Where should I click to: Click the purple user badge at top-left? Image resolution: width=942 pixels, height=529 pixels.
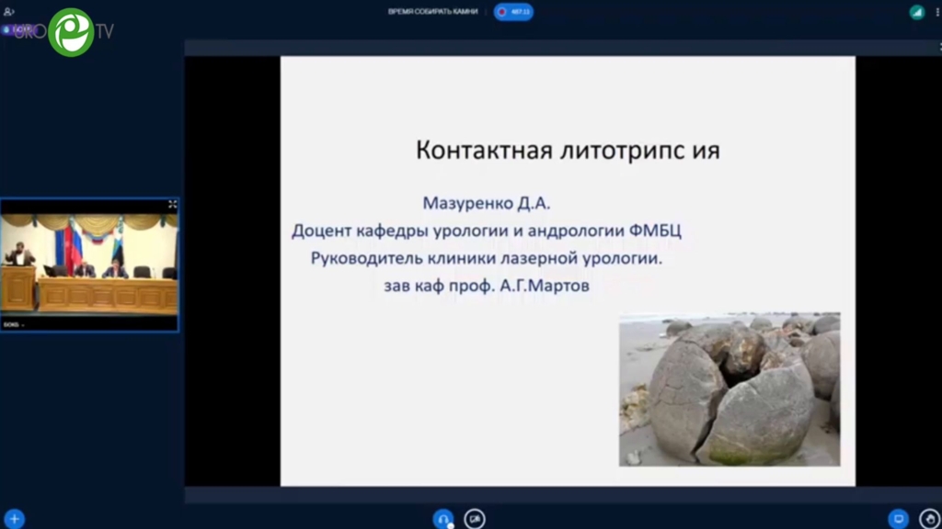20,29
